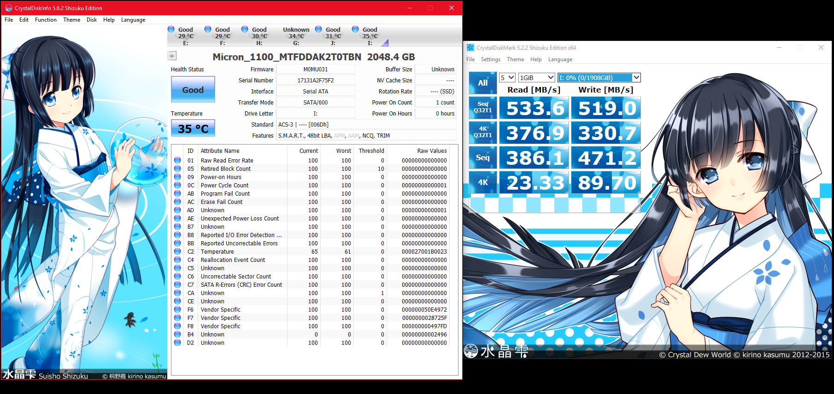Open test size dropdown showing 1GiB
This screenshot has width=834, height=394.
pos(536,78)
